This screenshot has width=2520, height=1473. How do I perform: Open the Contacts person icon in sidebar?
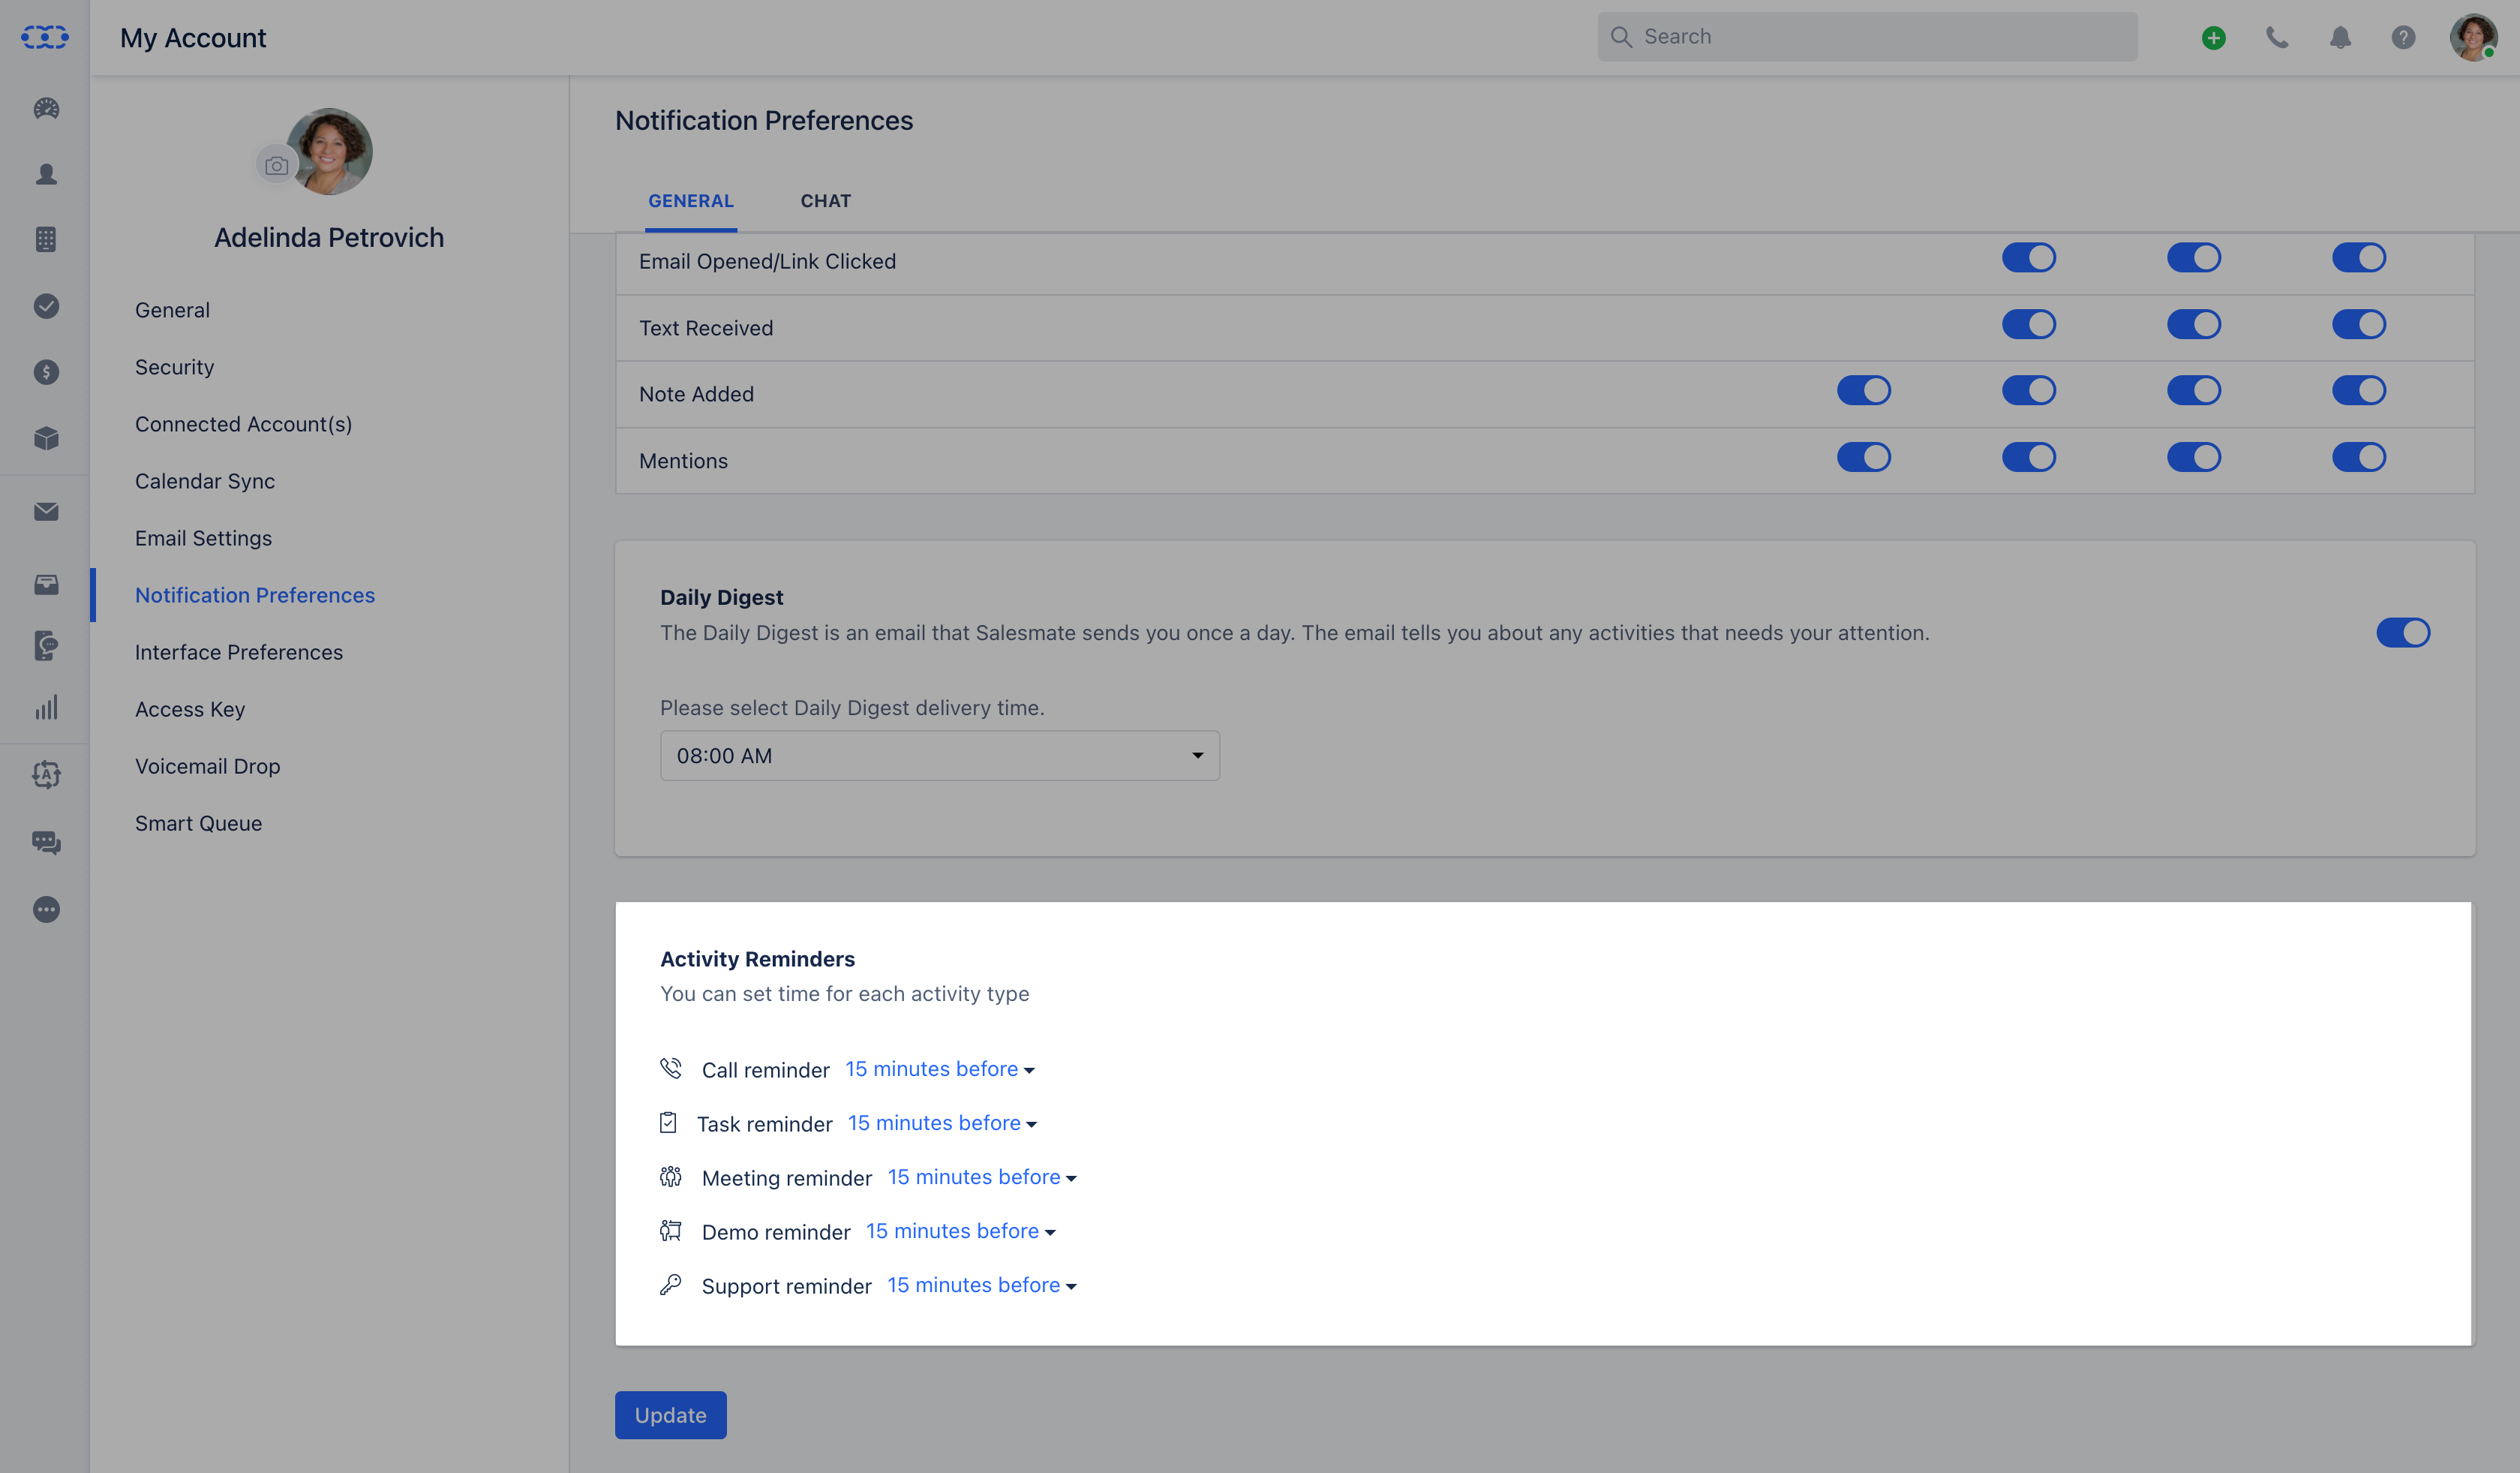pyautogui.click(x=46, y=174)
